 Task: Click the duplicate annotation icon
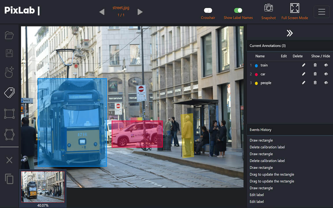9,179
